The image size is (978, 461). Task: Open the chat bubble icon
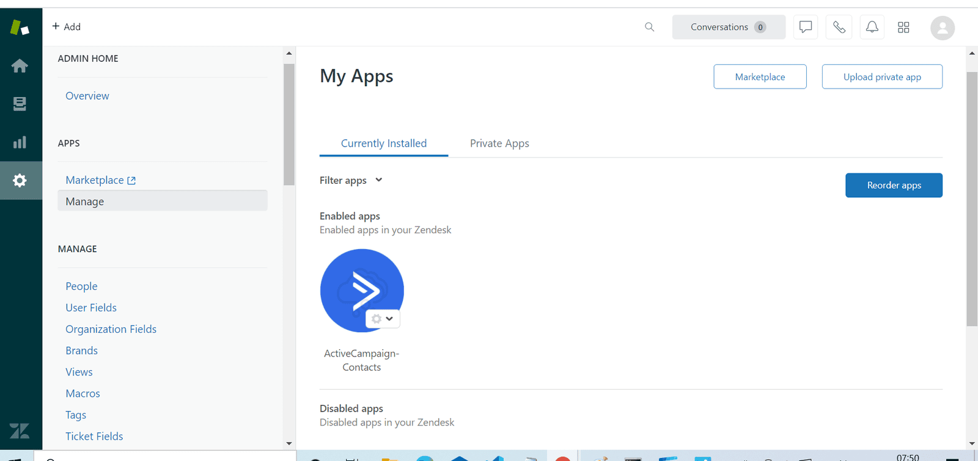point(806,27)
